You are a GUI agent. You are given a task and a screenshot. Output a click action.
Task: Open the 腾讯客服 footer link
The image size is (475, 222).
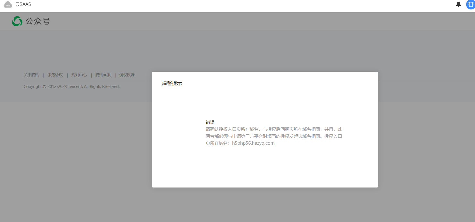point(103,75)
